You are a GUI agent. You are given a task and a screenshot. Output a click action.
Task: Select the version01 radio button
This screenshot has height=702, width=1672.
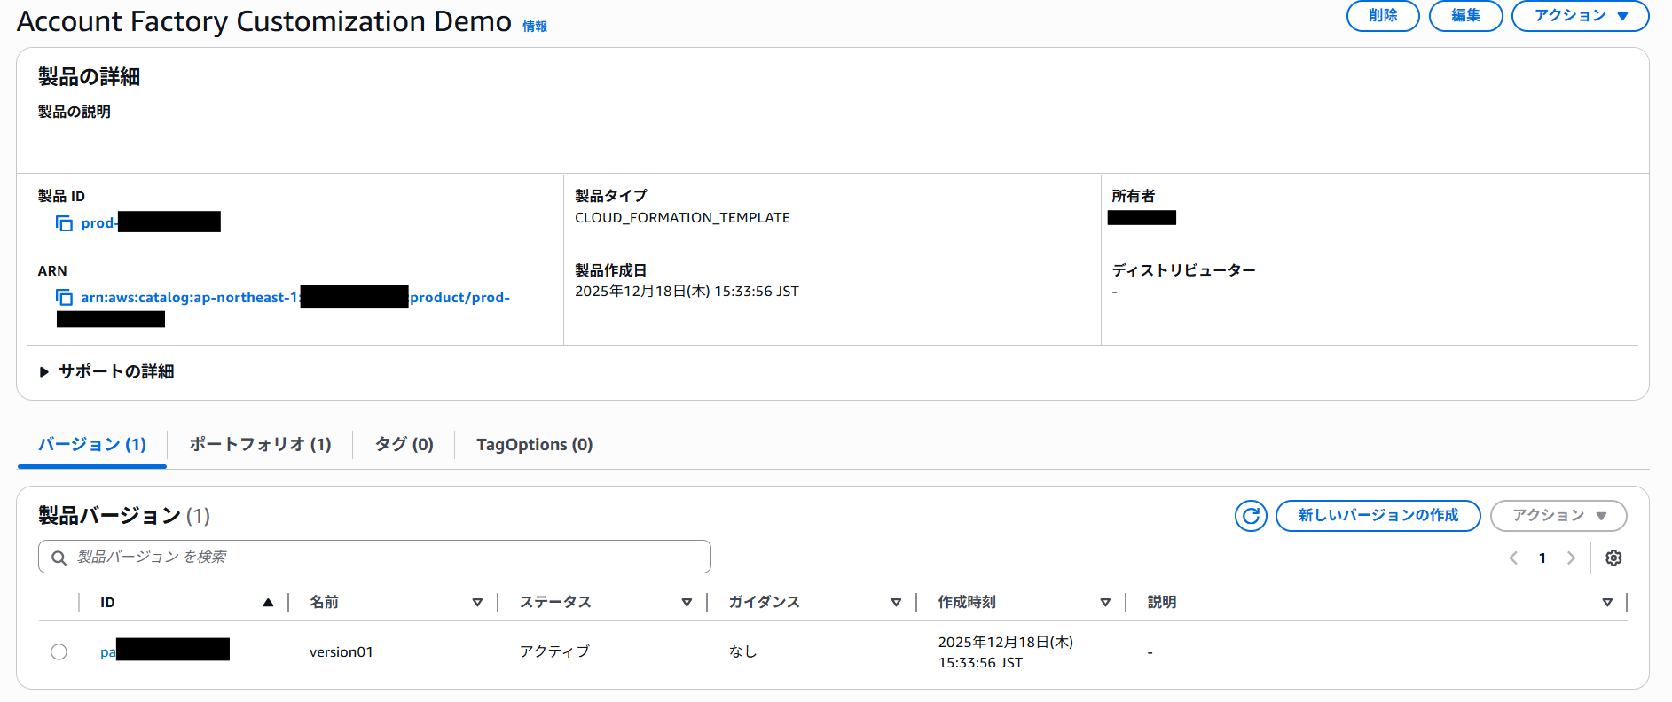[59, 652]
